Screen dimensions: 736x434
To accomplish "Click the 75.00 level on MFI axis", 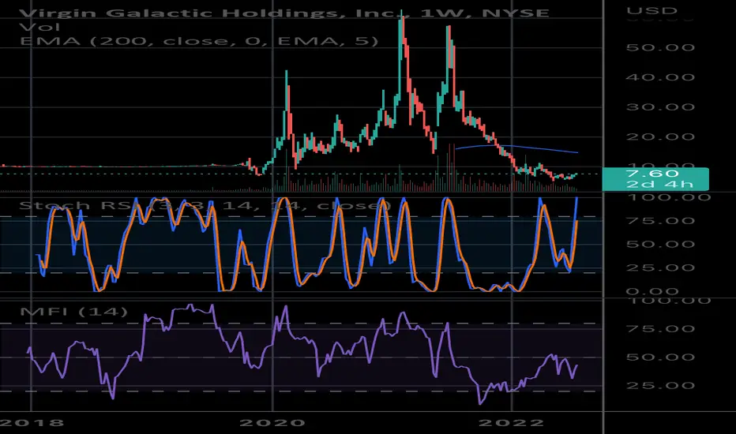I will click(x=660, y=328).
